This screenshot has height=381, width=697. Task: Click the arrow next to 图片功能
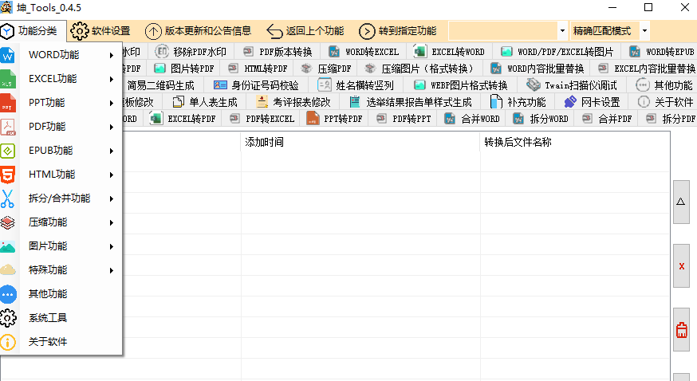[x=112, y=247]
